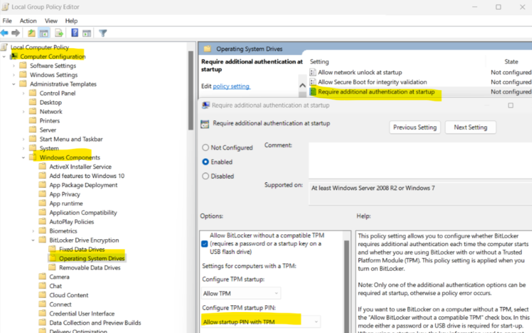Click the console tree vertical scrollbar
532x333 pixels.
pyautogui.click(x=191, y=90)
